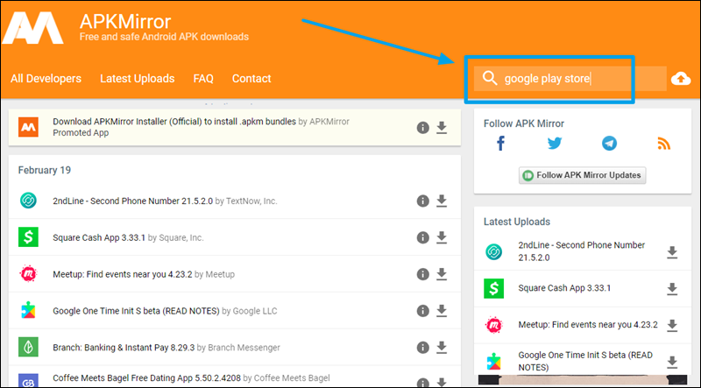Click the search magnifier icon
Screen dimensions: 701x388
490,78
